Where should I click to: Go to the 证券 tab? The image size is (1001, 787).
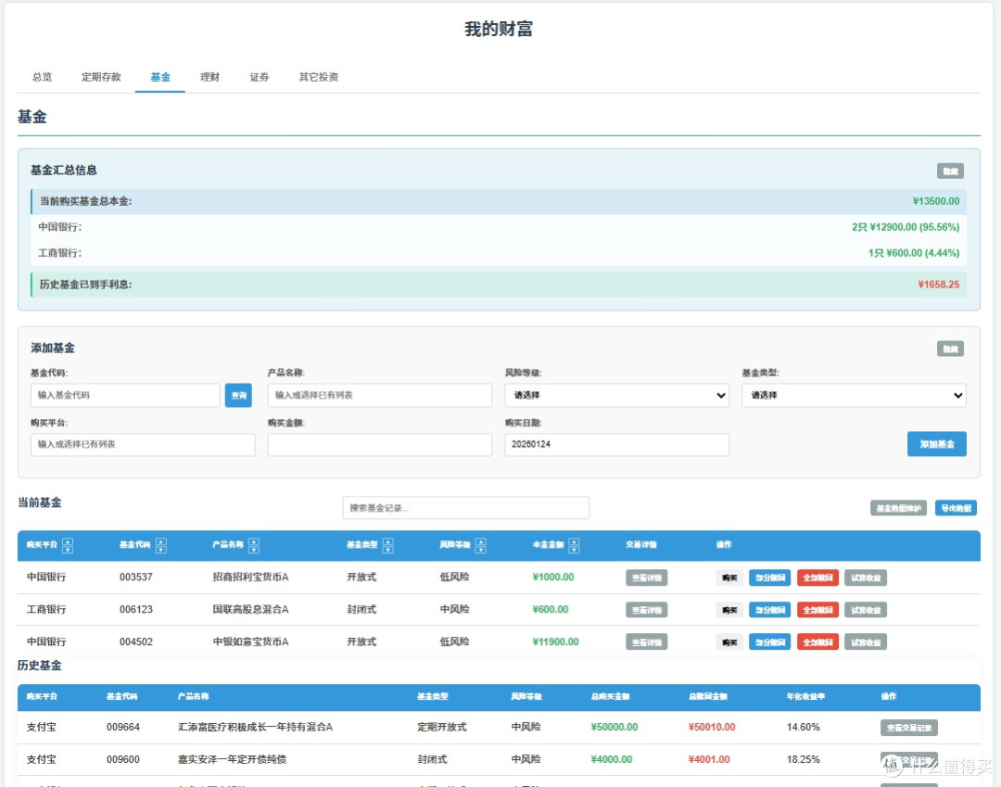pos(260,77)
